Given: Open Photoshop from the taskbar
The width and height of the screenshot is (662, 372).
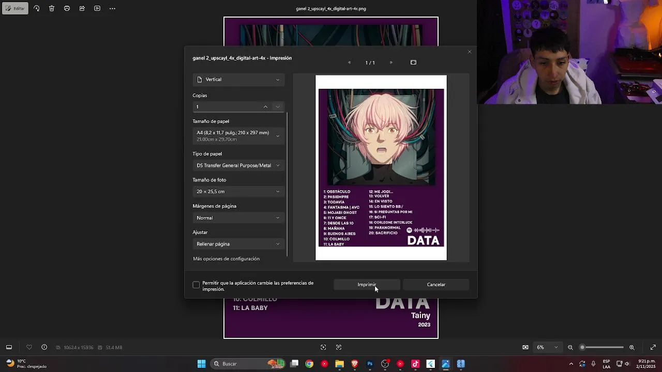Looking at the screenshot, I should (370, 364).
